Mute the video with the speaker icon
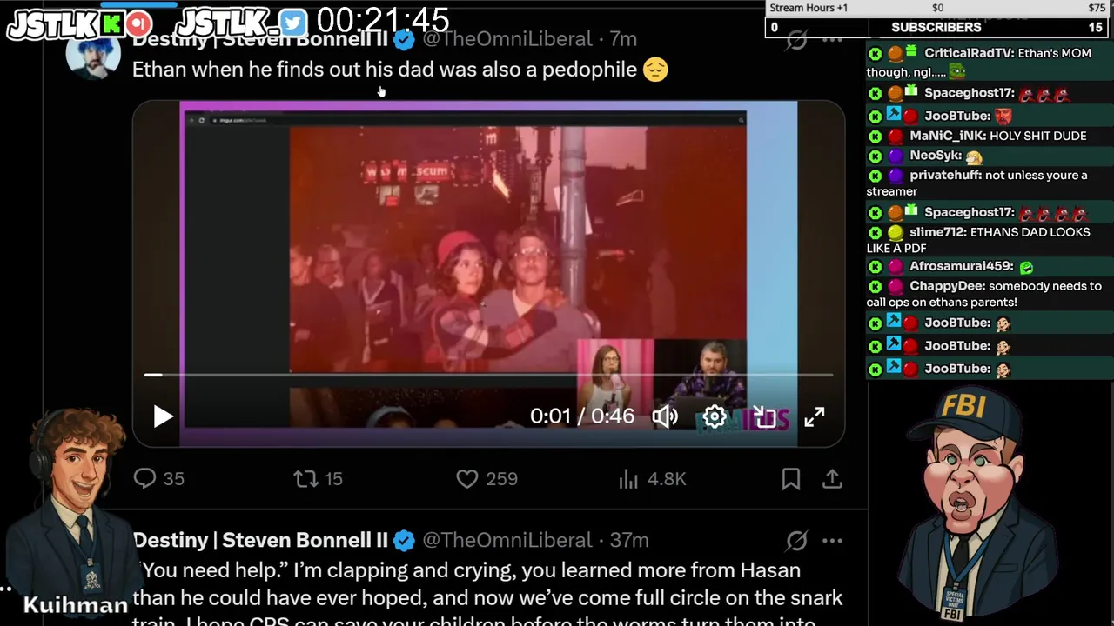This screenshot has width=1114, height=626. (x=665, y=416)
